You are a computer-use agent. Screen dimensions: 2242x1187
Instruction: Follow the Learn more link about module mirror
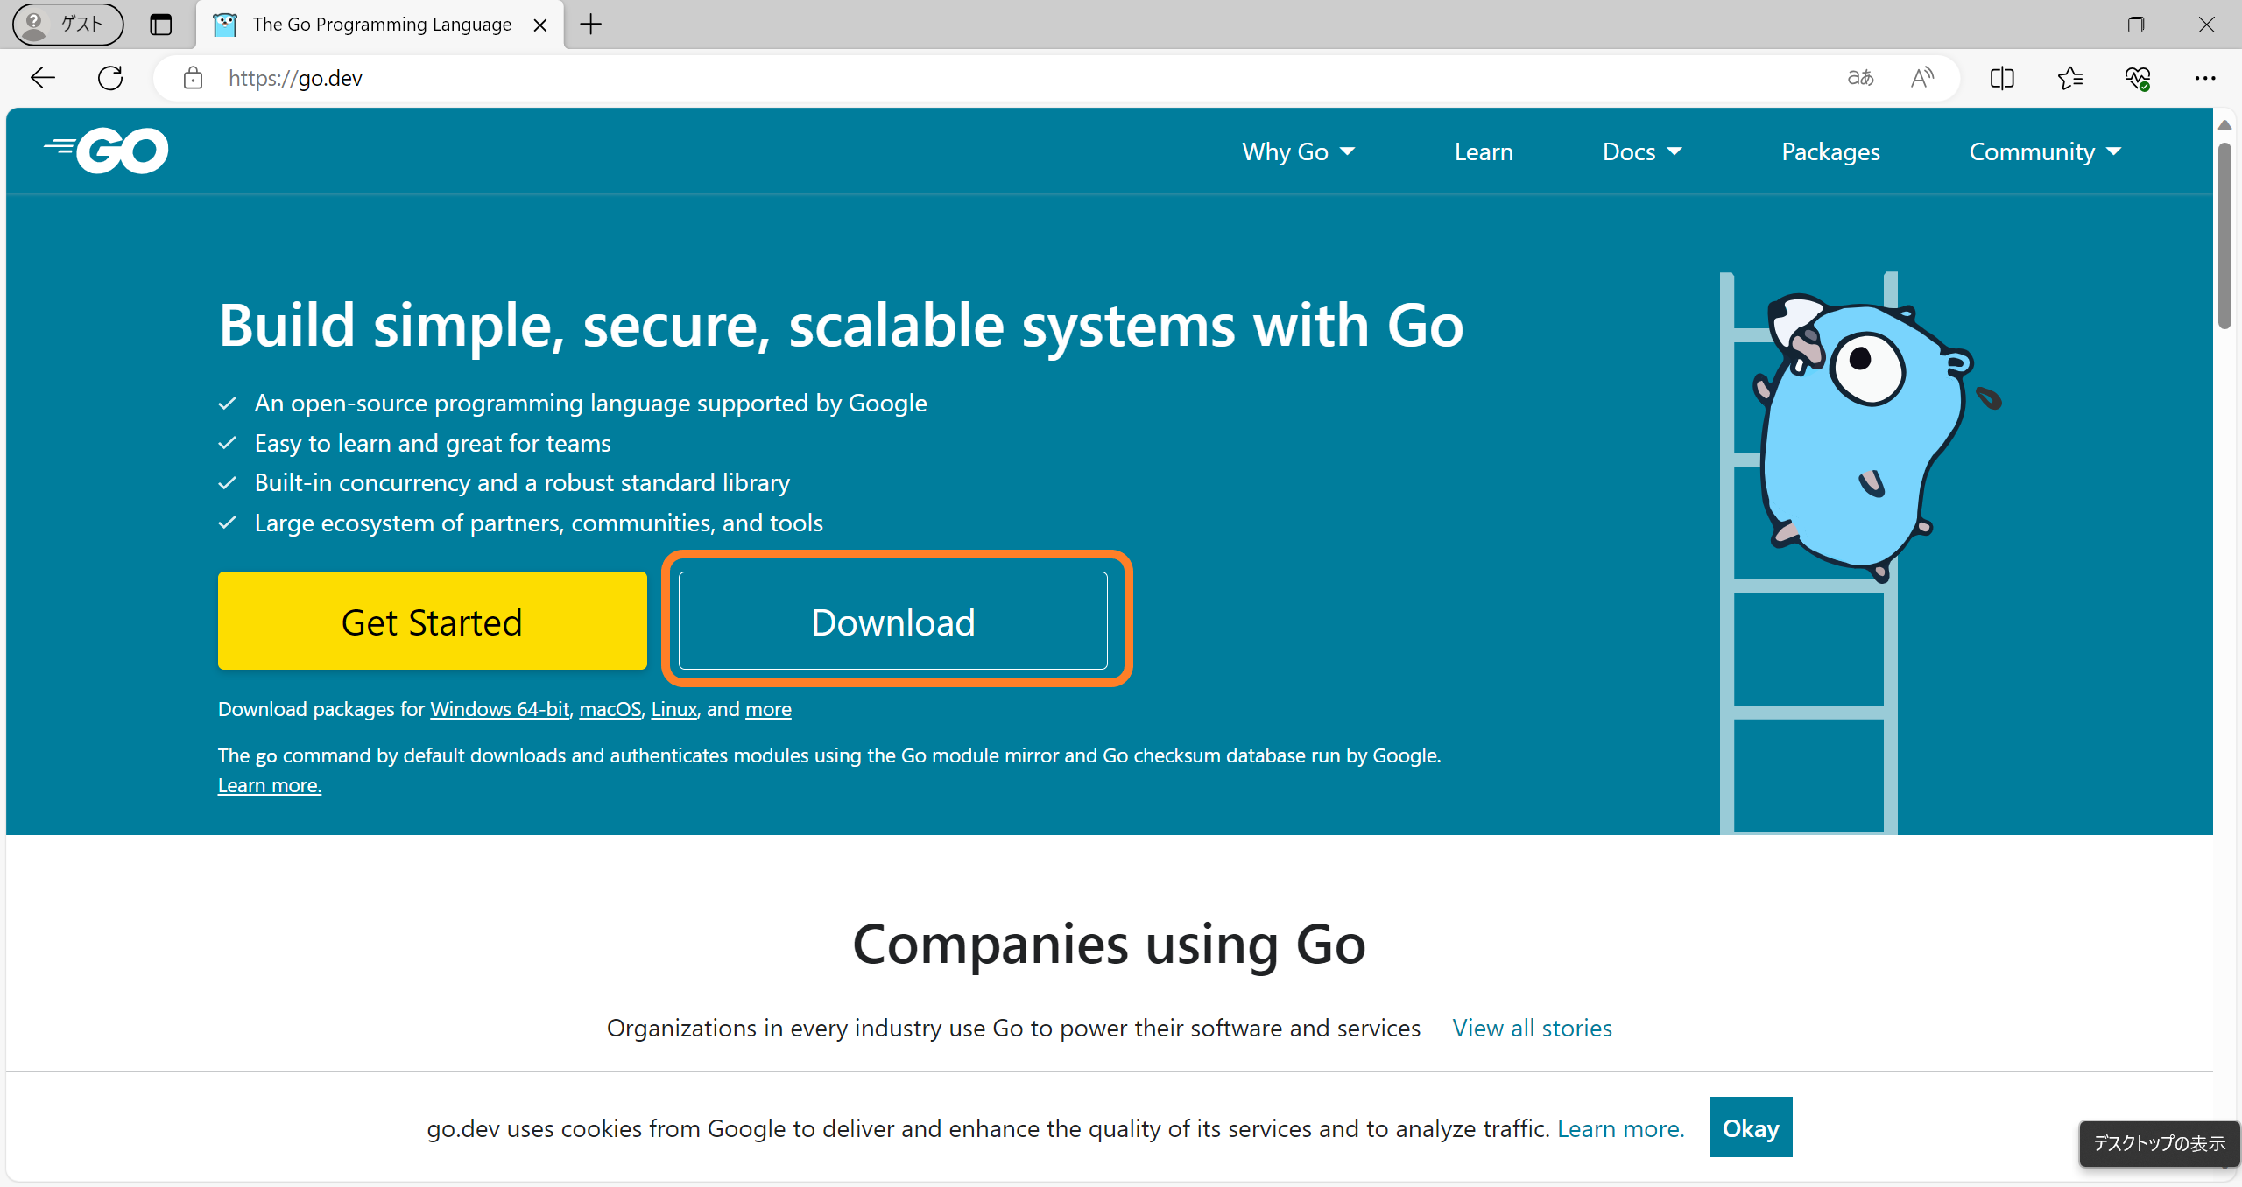pos(270,785)
